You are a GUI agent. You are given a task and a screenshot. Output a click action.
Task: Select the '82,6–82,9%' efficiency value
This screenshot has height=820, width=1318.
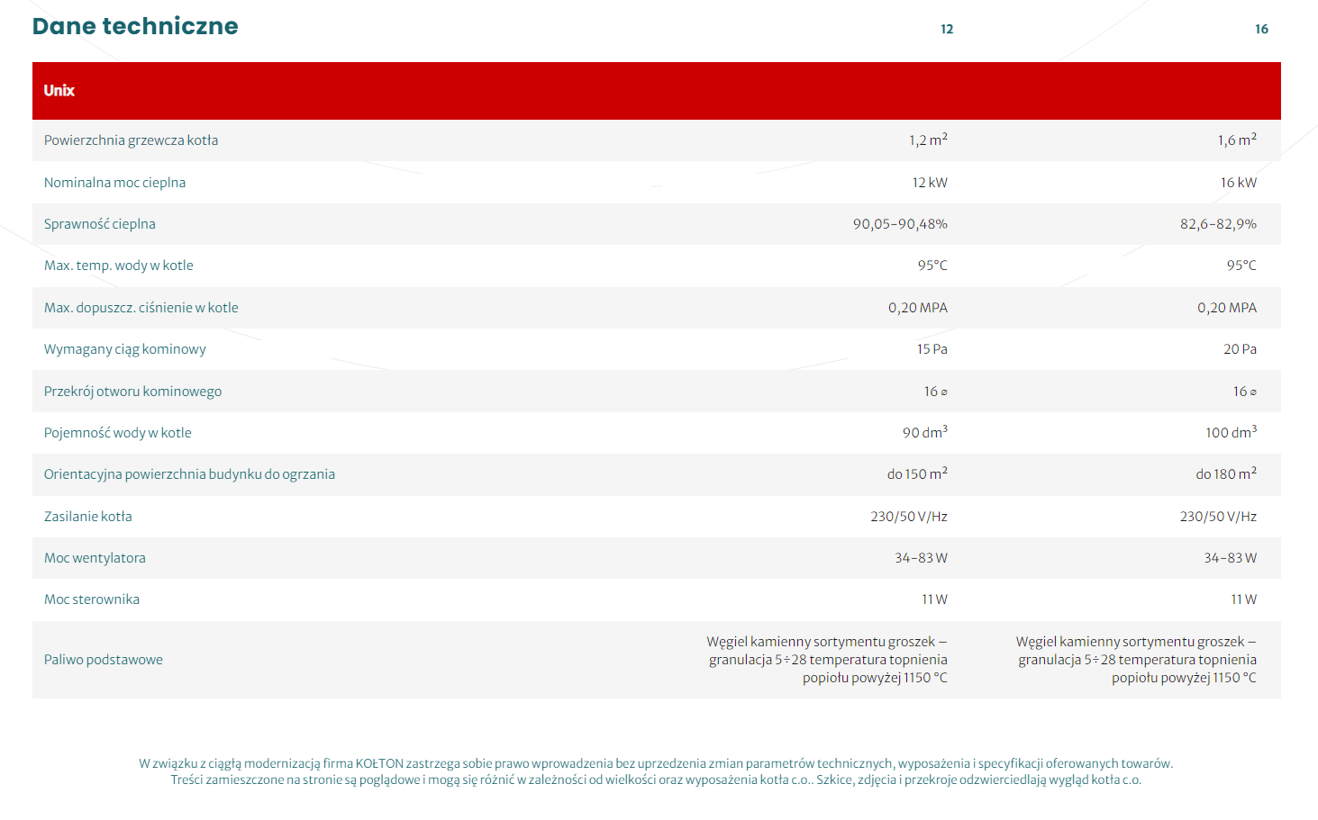coord(1217,224)
